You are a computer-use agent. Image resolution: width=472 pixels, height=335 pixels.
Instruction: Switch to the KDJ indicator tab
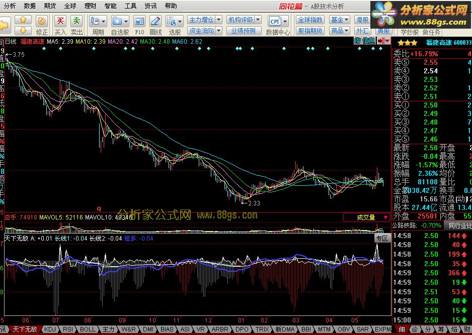click(x=50, y=329)
